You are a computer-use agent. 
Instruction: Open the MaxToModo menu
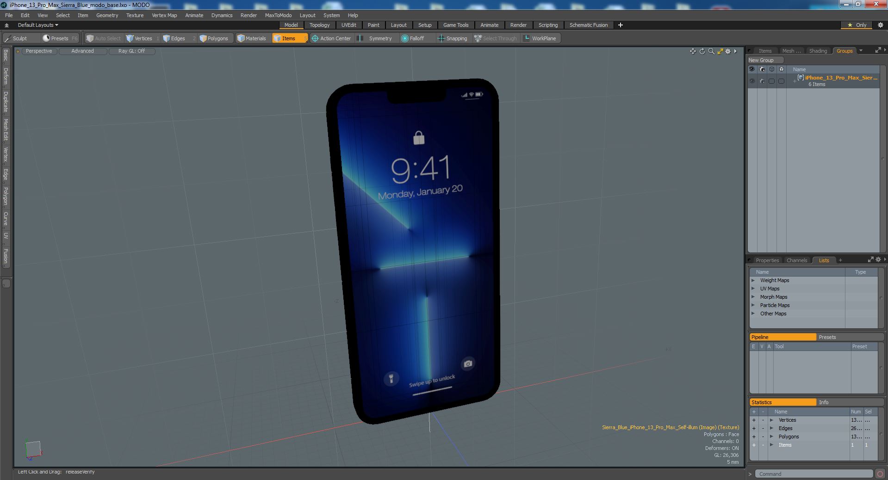(x=278, y=15)
